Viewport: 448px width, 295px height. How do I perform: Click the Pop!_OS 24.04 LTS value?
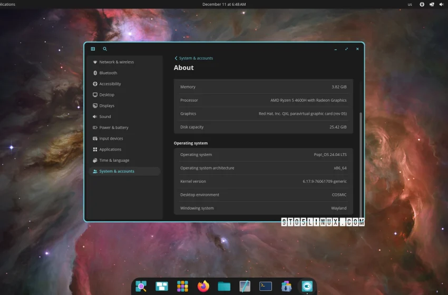330,154
